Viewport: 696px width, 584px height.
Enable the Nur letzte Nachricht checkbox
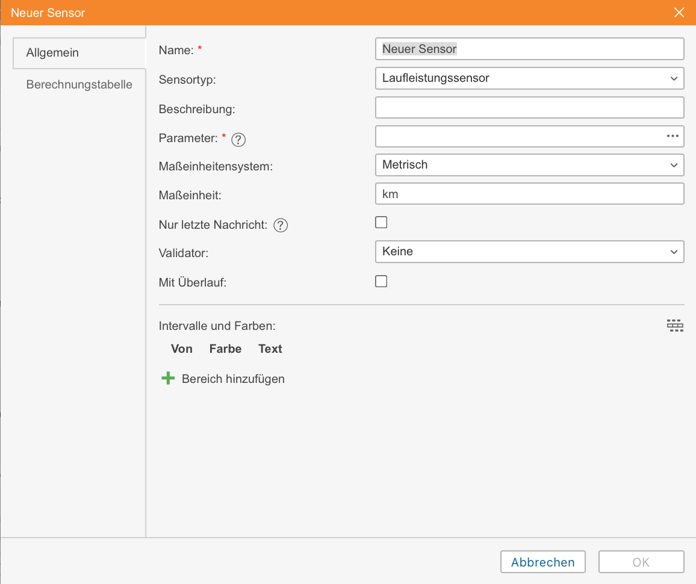tap(381, 223)
